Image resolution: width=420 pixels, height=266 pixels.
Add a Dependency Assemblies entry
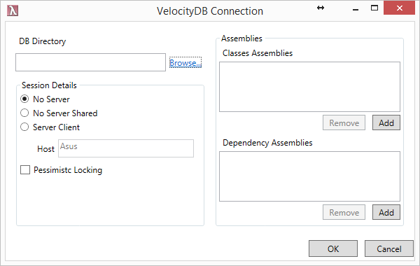[386, 212]
